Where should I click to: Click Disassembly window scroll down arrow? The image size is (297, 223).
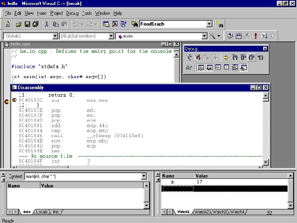click(x=266, y=162)
